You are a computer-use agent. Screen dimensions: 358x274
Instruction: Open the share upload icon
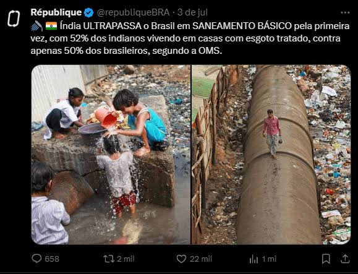pos(345,259)
